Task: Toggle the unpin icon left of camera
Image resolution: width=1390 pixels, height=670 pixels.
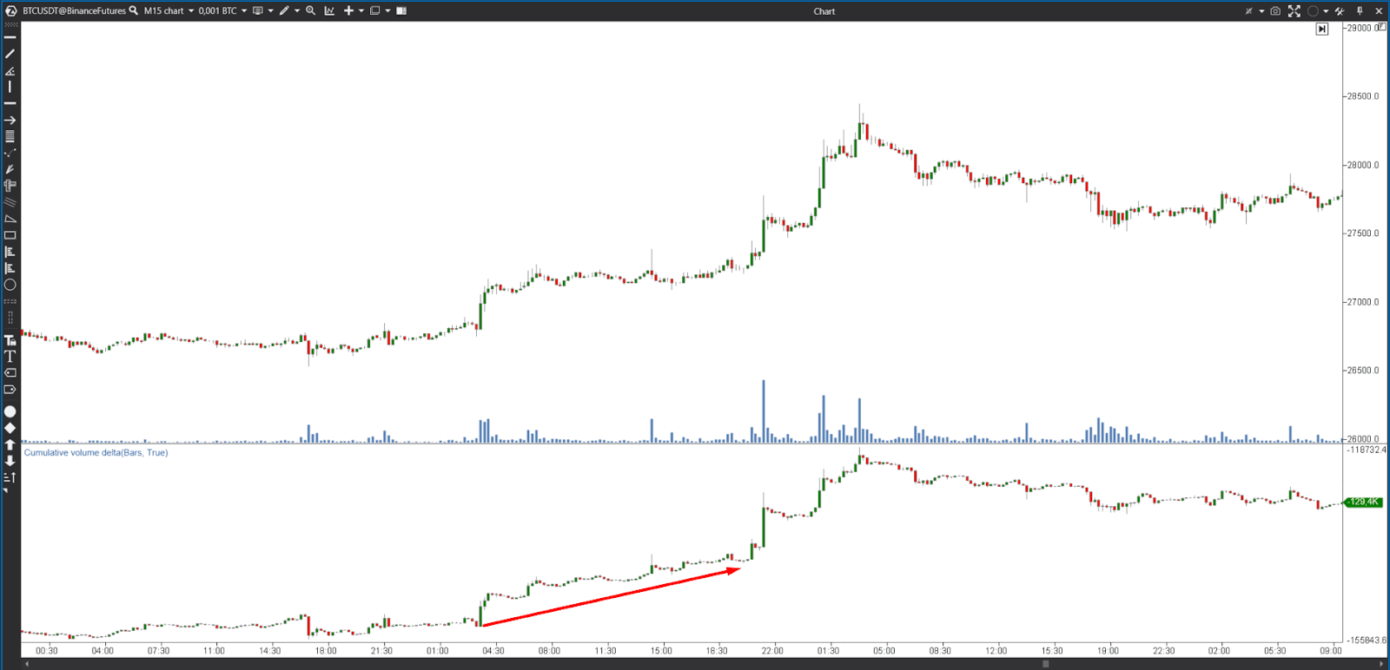Action: click(x=1249, y=11)
